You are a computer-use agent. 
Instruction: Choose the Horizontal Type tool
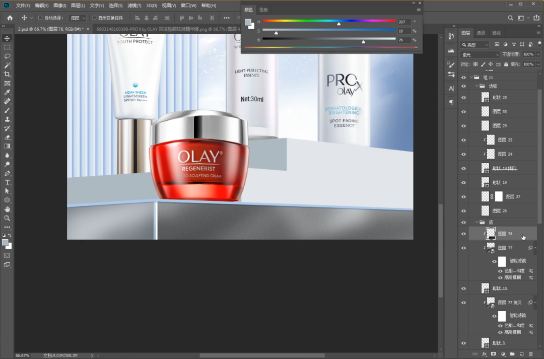[7, 182]
